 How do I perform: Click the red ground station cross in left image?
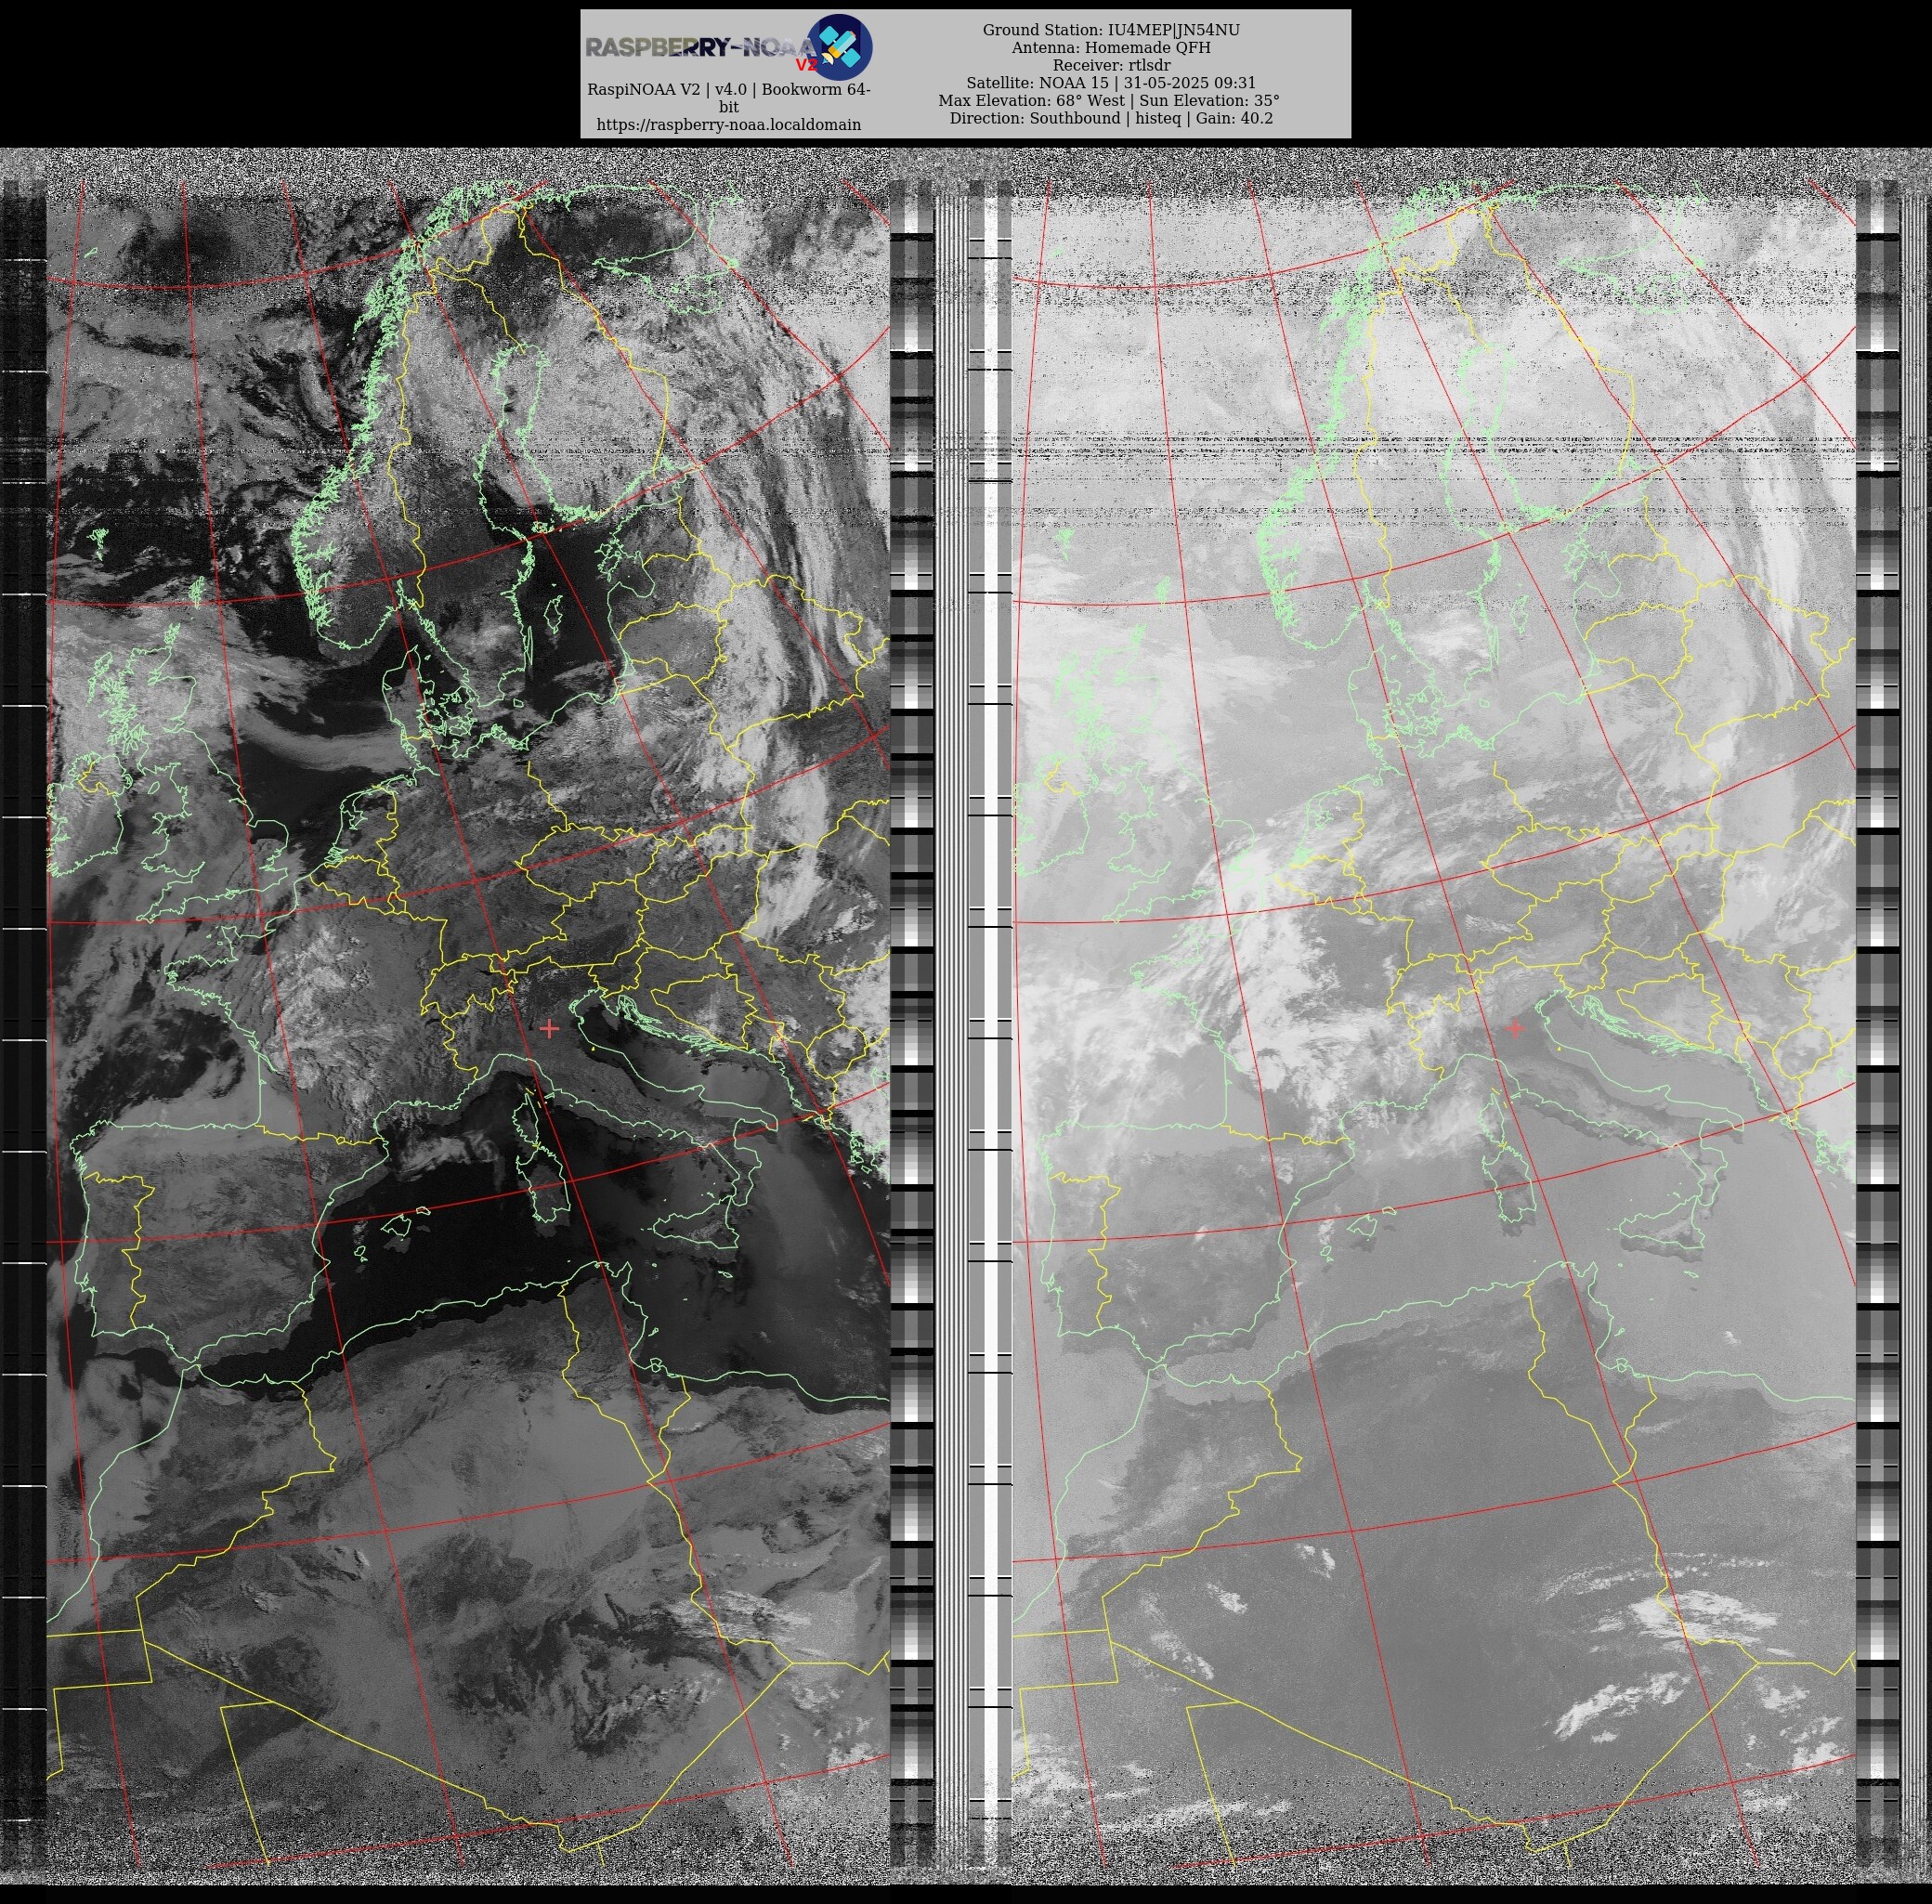549,1028
